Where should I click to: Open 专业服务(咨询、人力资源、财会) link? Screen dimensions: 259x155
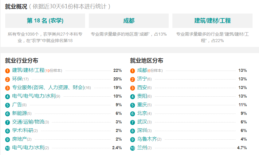48,87
